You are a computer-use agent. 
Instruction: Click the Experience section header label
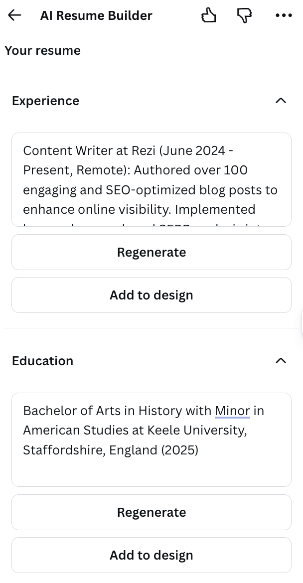45,101
